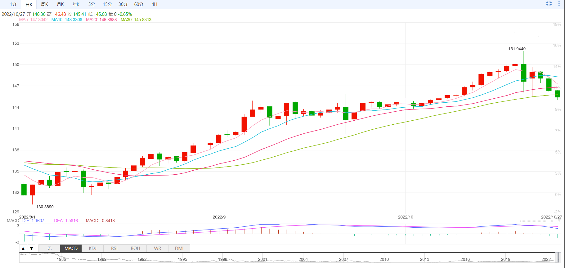Viewport: 565px width, 268px height.
Task: Click the 130.3890 low price label
Action: click(45, 207)
